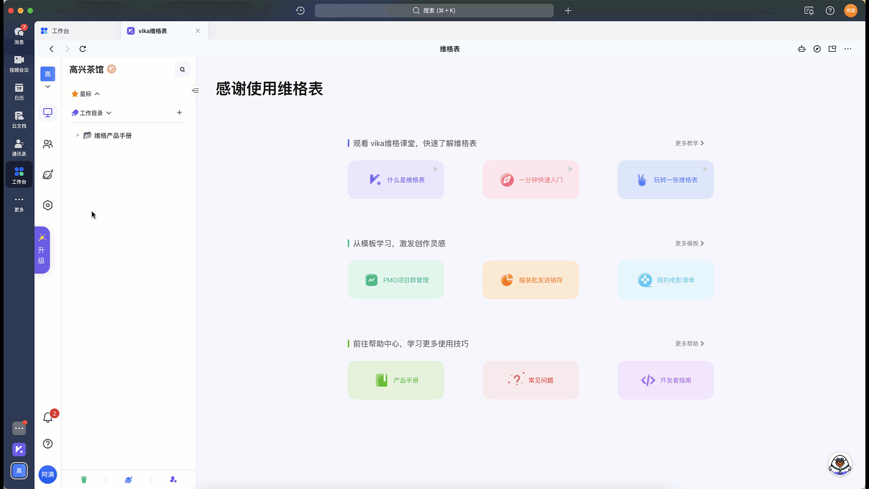This screenshot has width=869, height=489.
Task: Play 一分钟快速入门 video card
Action: [x=530, y=180]
